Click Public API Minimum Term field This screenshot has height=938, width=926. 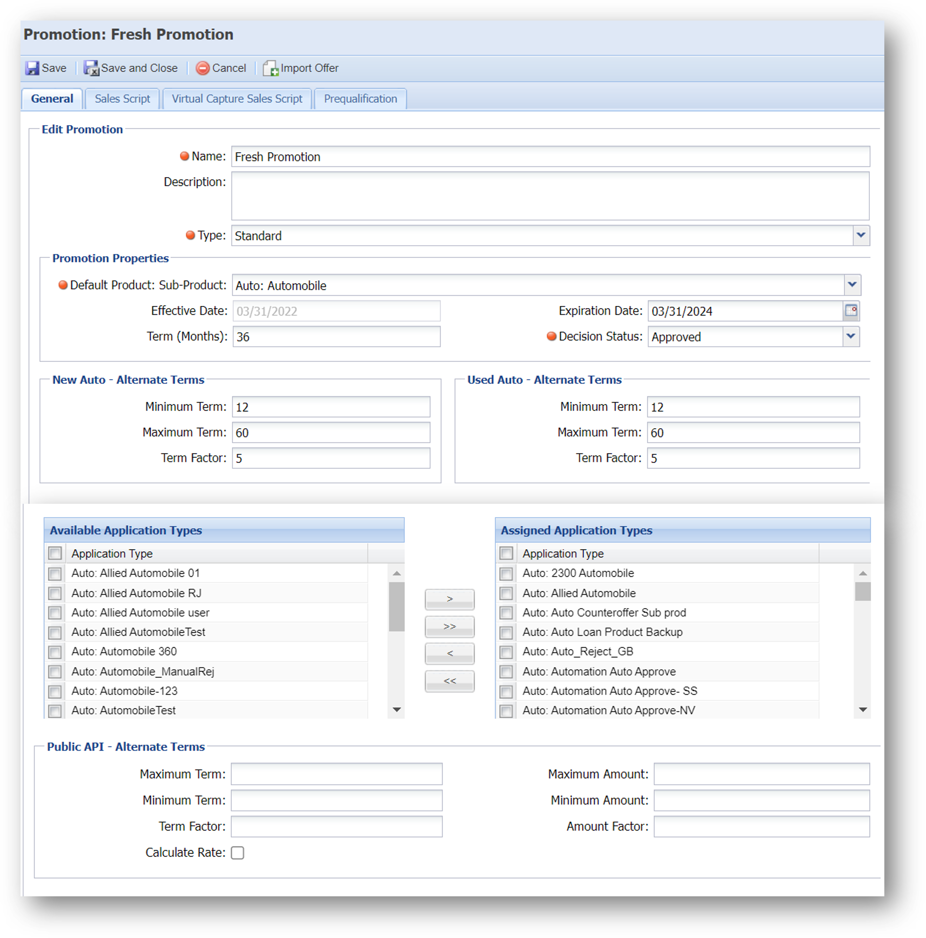tap(336, 800)
